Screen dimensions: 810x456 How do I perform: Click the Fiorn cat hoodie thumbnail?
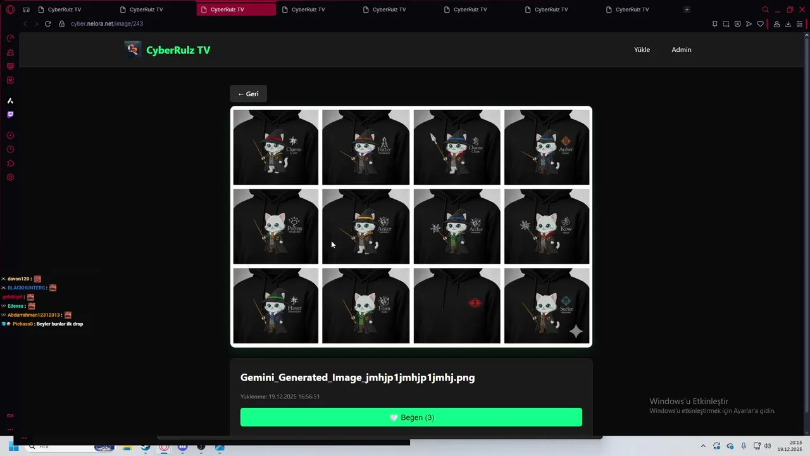[x=366, y=306]
